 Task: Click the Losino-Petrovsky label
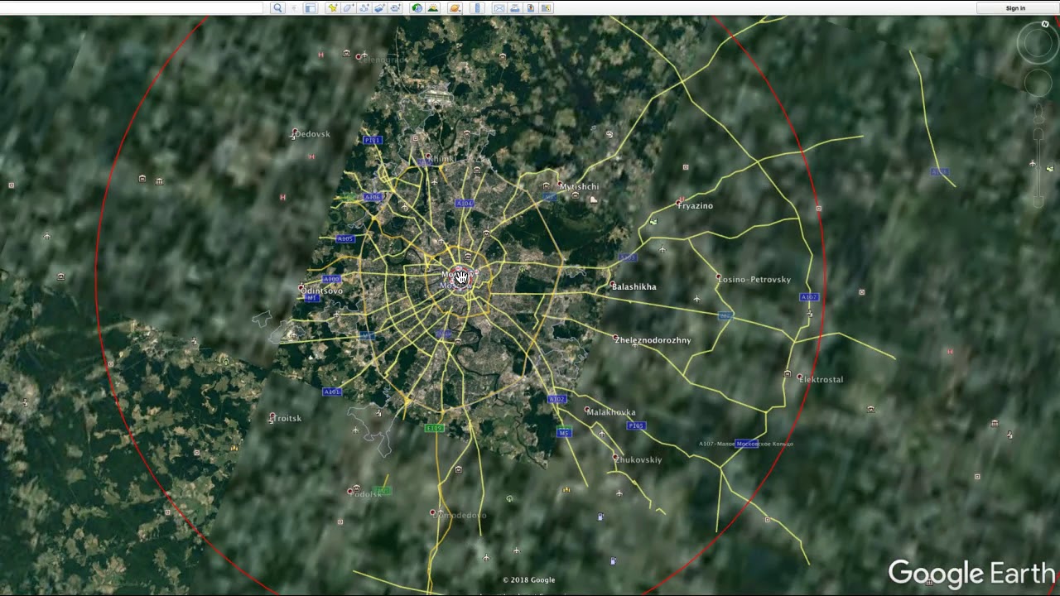754,280
